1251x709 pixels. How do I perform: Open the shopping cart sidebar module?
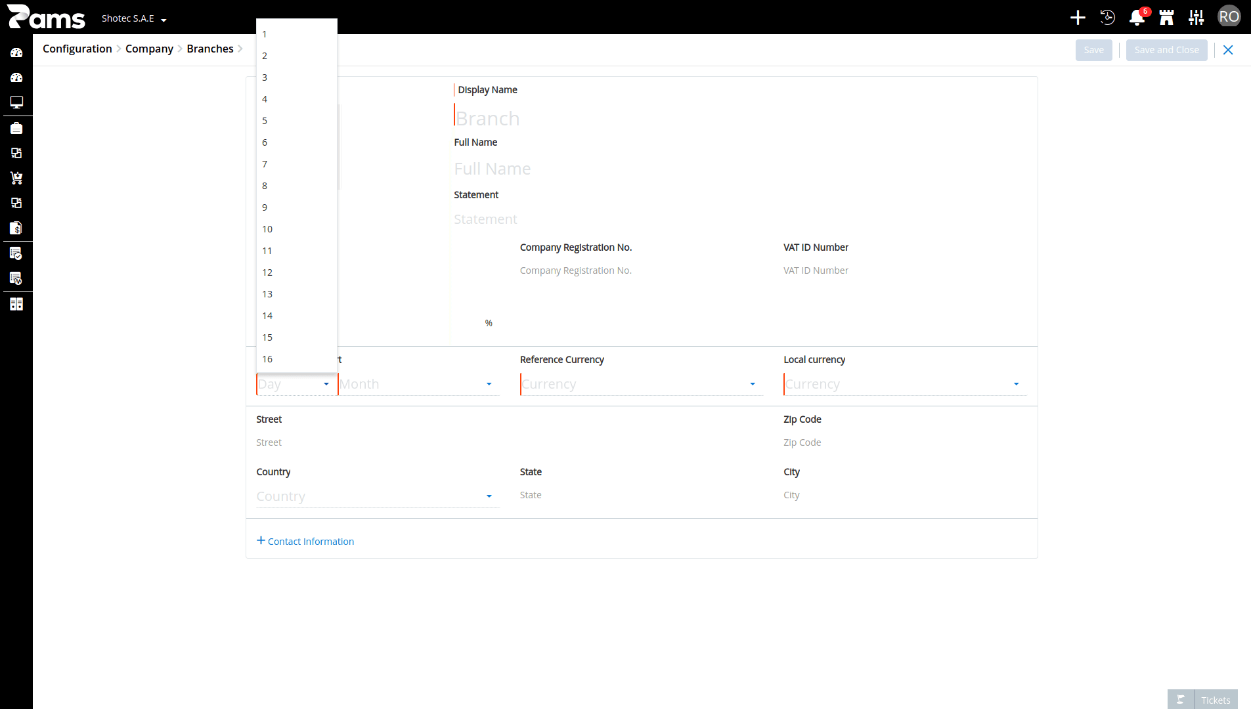tap(16, 178)
